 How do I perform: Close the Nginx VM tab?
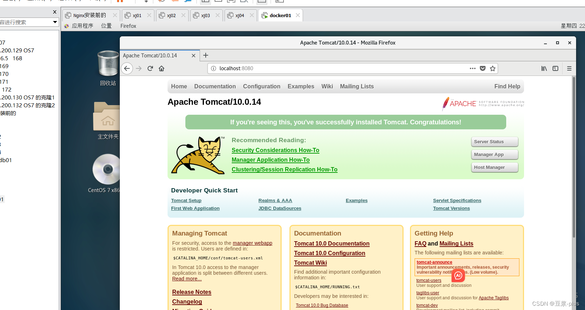115,15
